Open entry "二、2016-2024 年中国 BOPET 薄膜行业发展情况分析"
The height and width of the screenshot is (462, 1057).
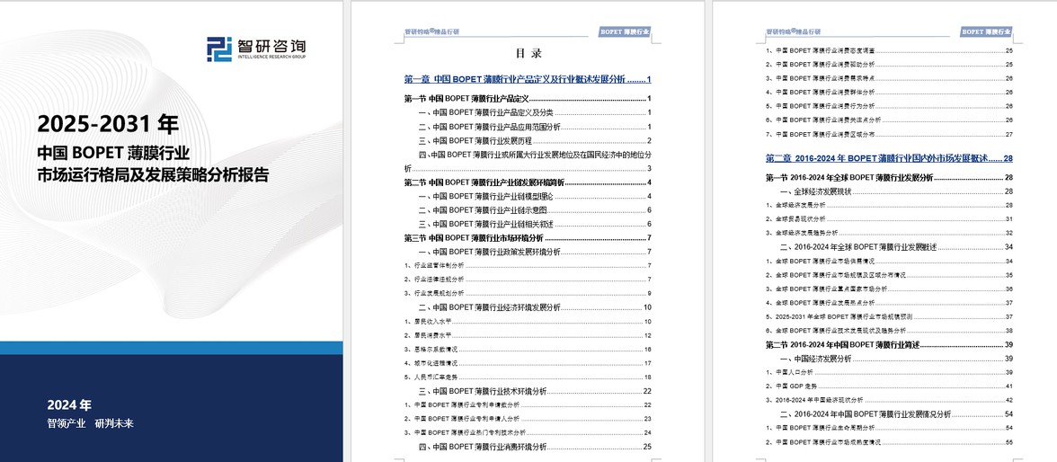pos(897,414)
